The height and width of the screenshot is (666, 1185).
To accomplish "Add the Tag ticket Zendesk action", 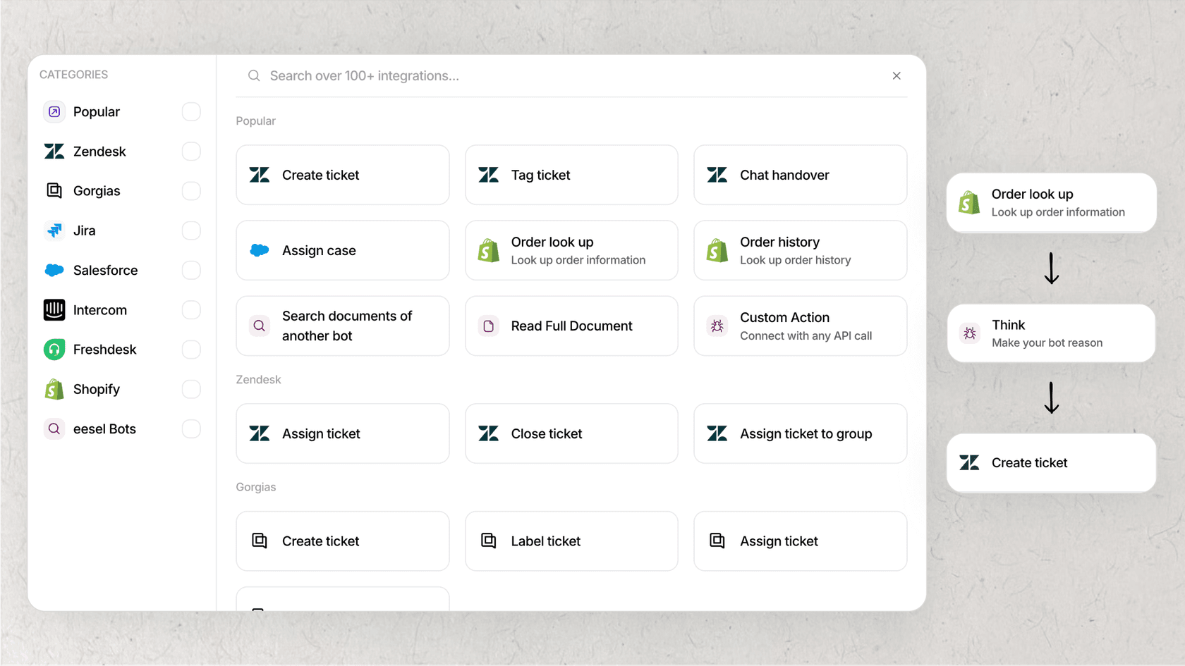I will 571,175.
